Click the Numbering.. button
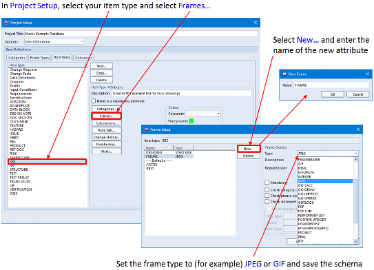 [107, 145]
